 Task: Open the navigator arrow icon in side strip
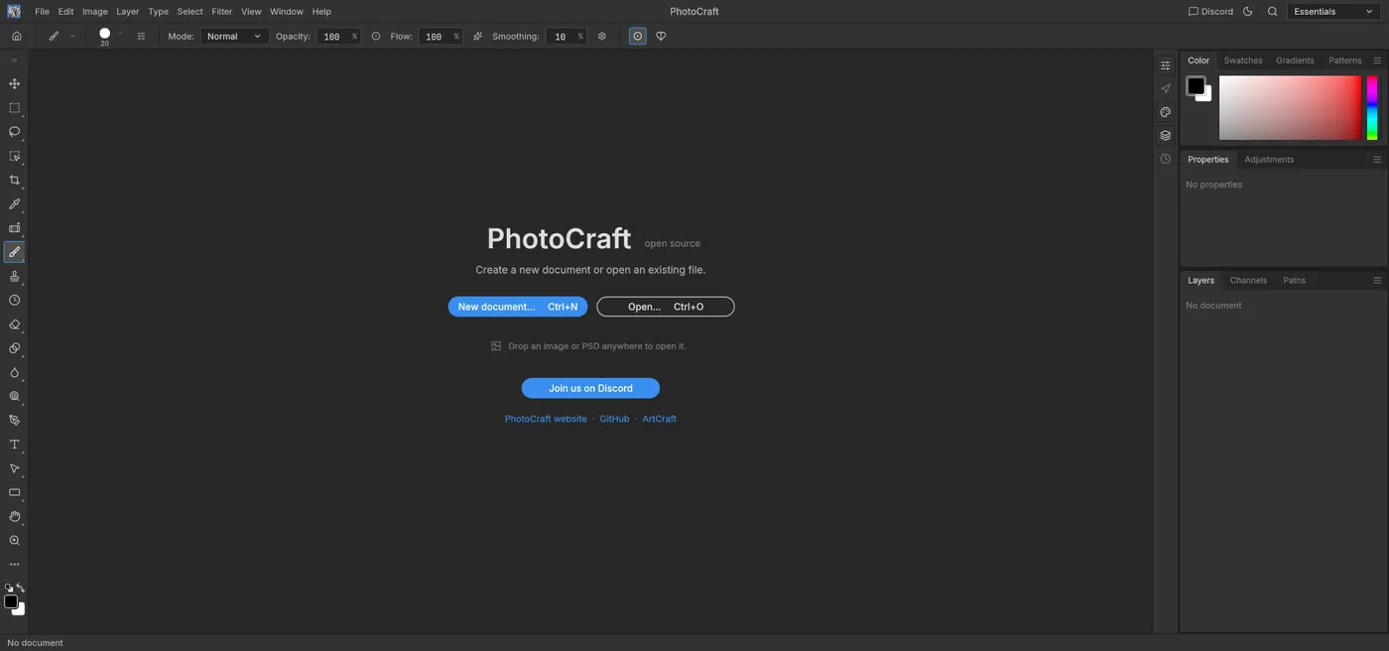point(1165,88)
